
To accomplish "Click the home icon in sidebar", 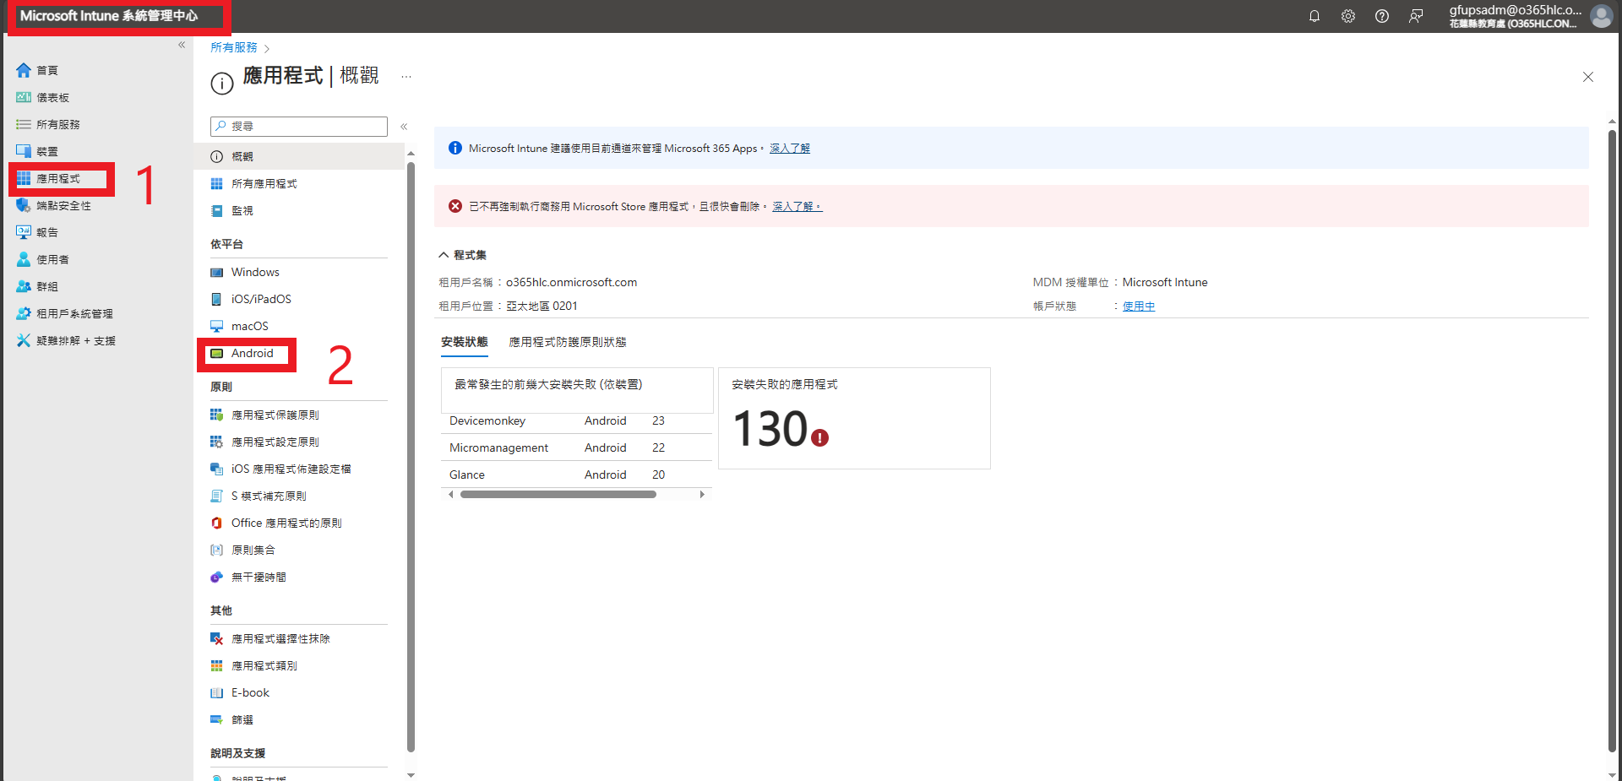I will click(x=24, y=70).
